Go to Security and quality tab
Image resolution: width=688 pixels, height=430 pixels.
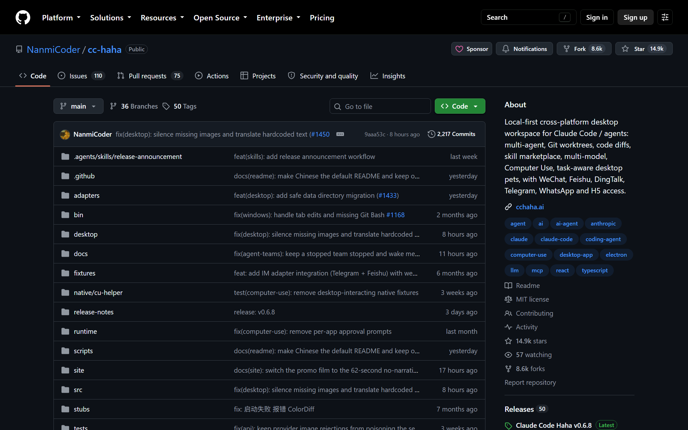tap(323, 76)
